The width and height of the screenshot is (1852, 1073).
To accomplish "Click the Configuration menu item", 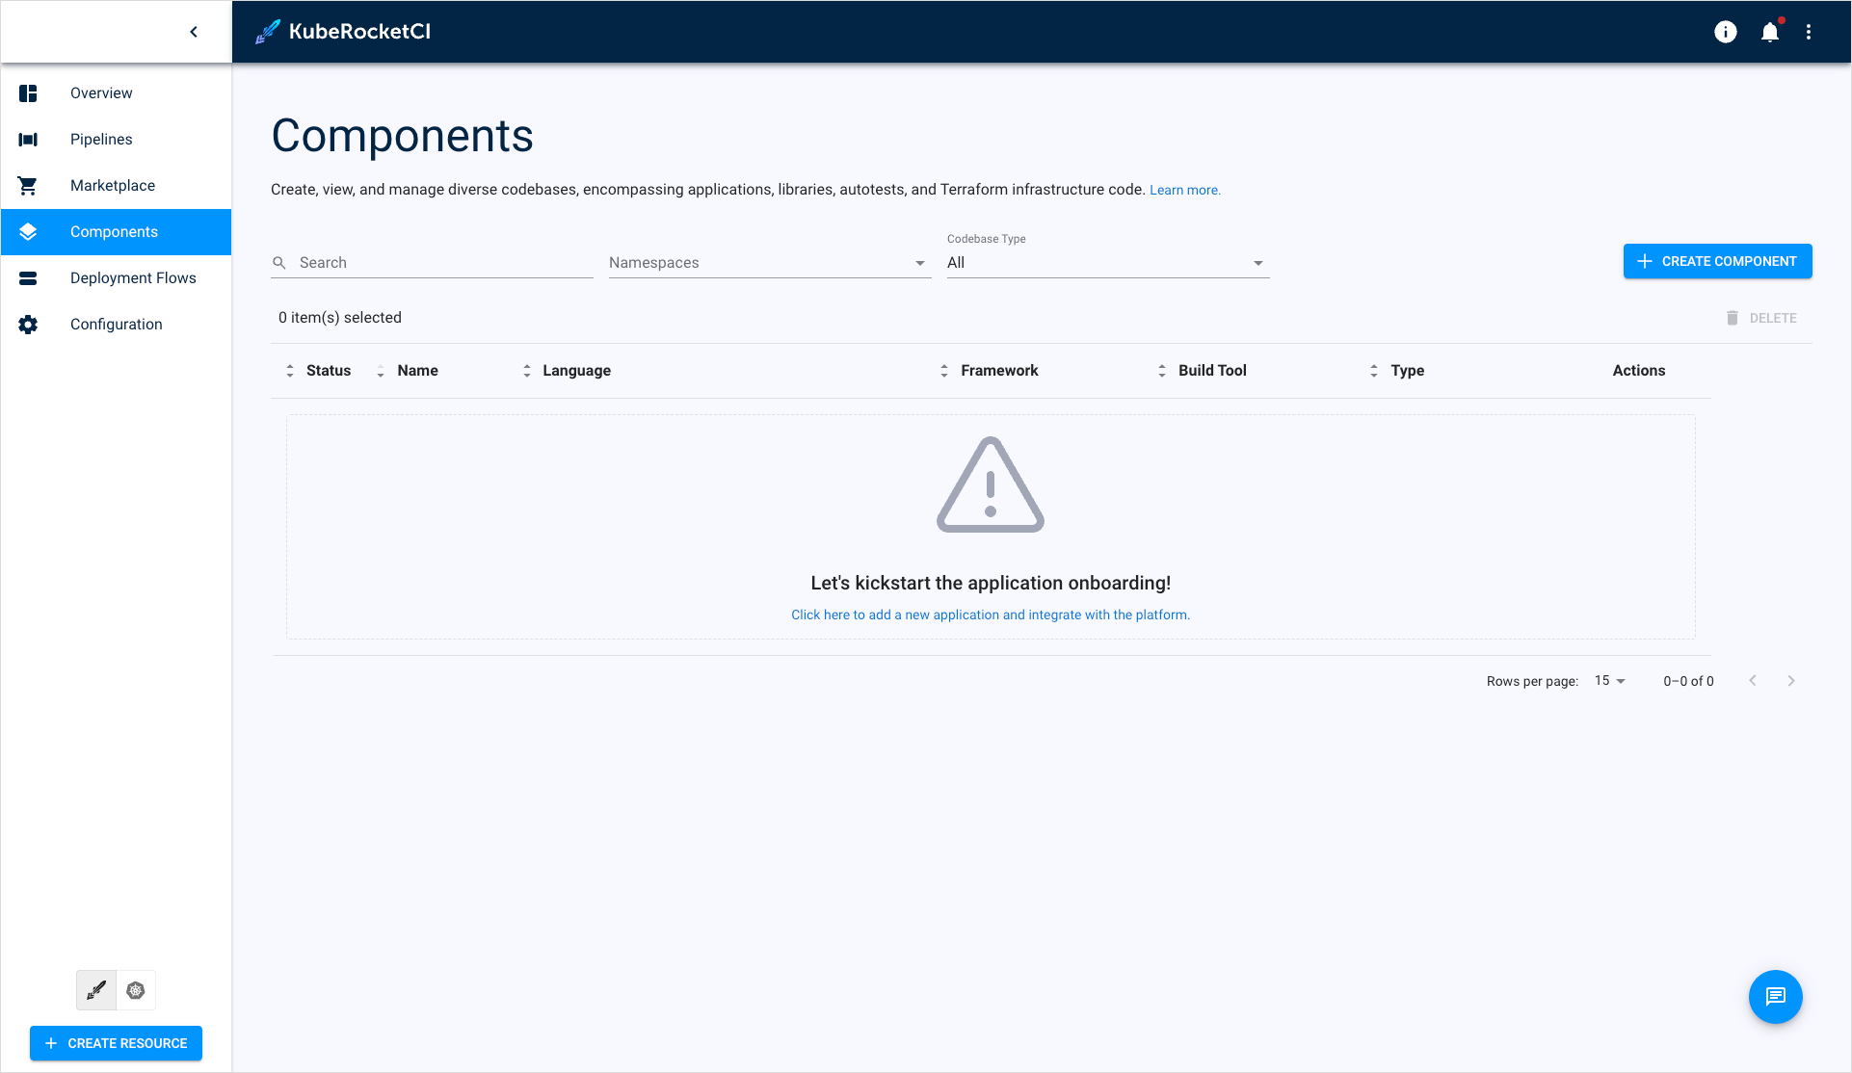I will pyautogui.click(x=117, y=324).
